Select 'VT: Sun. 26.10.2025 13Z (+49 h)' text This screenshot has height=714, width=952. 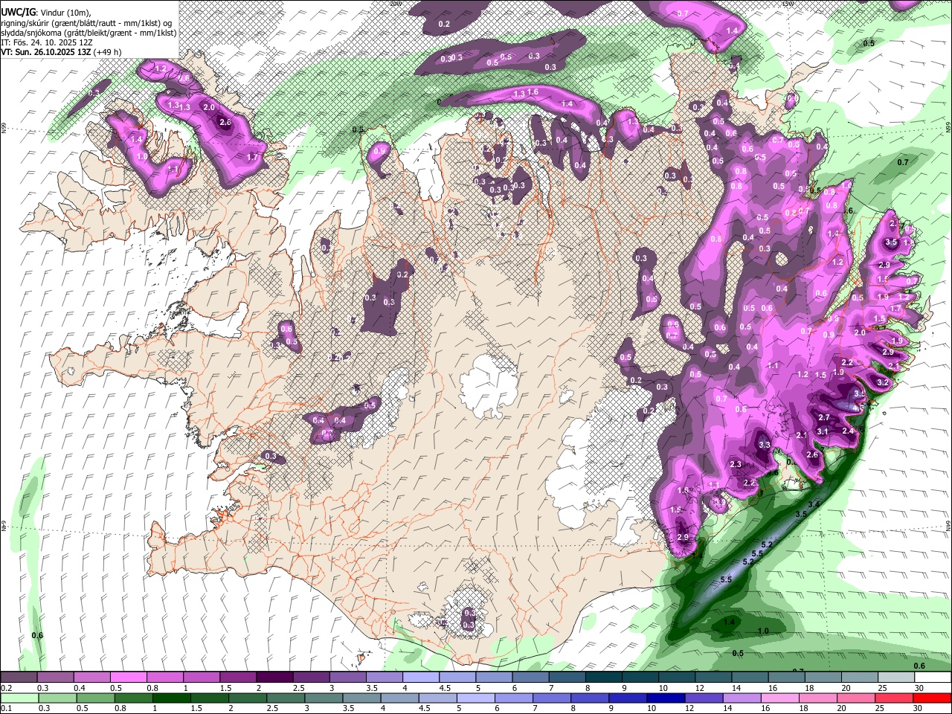tap(61, 52)
